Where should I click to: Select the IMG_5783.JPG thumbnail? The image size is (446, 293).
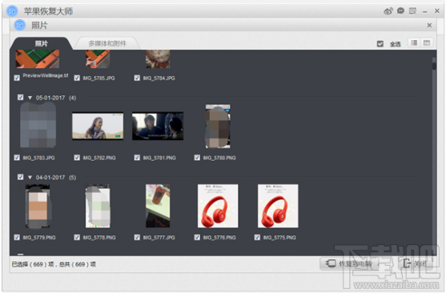[x=38, y=126]
